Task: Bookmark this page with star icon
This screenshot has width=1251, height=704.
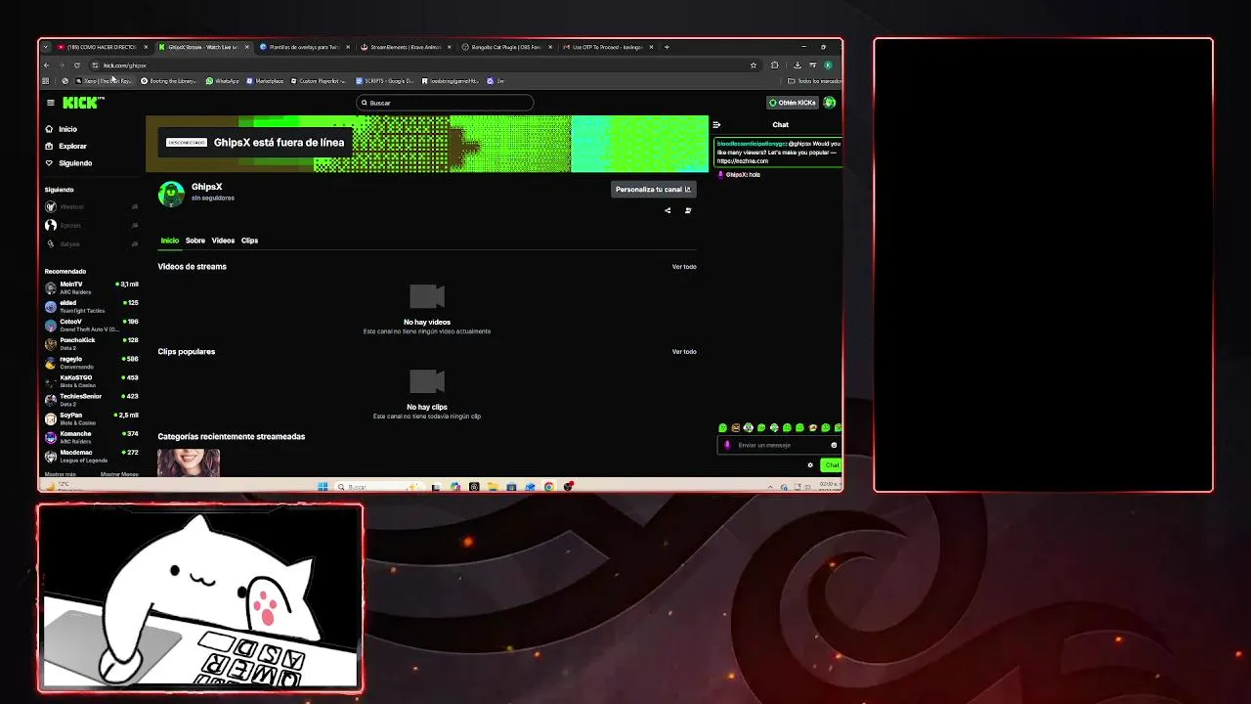Action: [754, 66]
